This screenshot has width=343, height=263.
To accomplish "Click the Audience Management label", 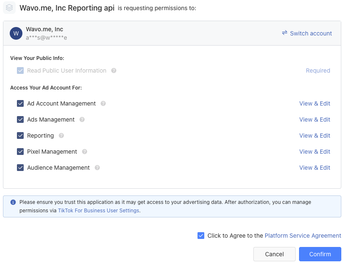I will tap(58, 168).
